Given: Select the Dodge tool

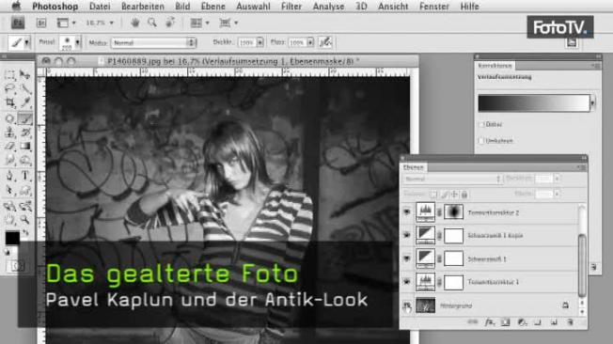Looking at the screenshot, I should 25,161.
